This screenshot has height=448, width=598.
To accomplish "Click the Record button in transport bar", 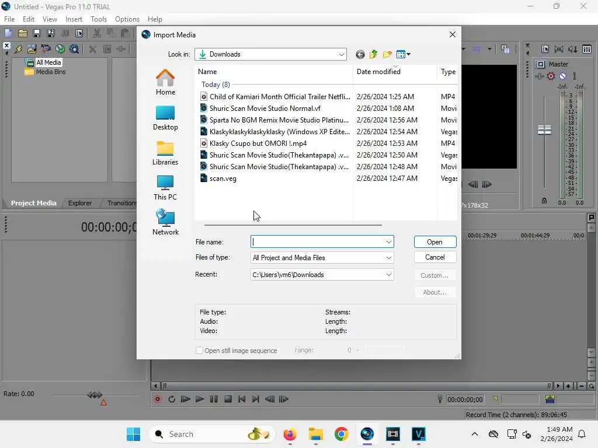I will [158, 399].
